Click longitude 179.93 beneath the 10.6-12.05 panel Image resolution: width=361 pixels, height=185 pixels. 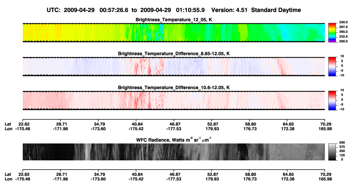(212, 129)
